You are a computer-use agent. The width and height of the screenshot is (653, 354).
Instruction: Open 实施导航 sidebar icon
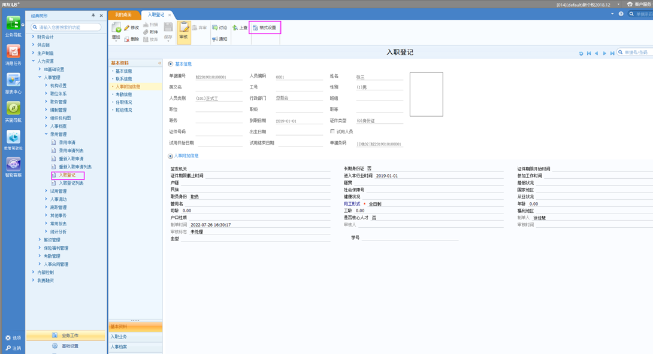point(13,111)
